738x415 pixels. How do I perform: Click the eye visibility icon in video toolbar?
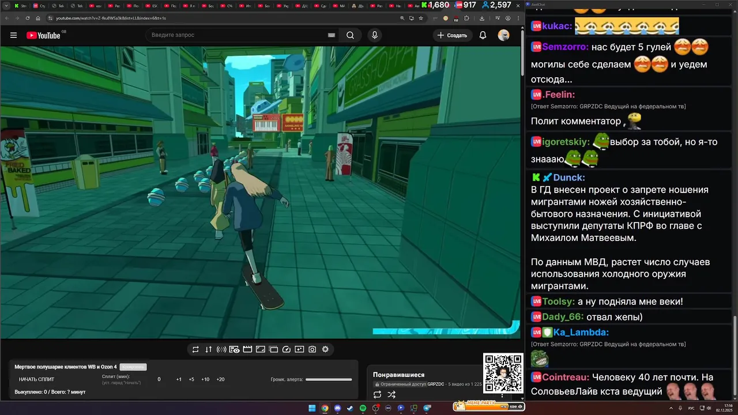click(x=234, y=349)
